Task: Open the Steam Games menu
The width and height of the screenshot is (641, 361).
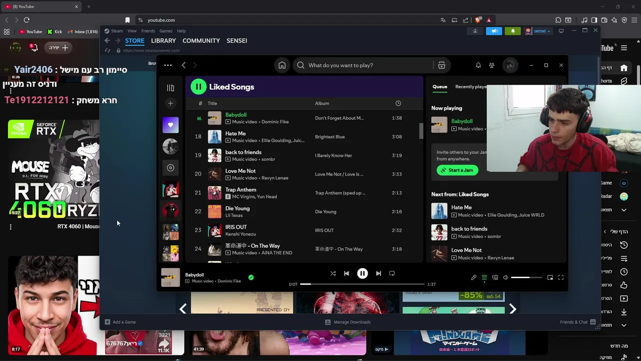Action: pos(166,31)
